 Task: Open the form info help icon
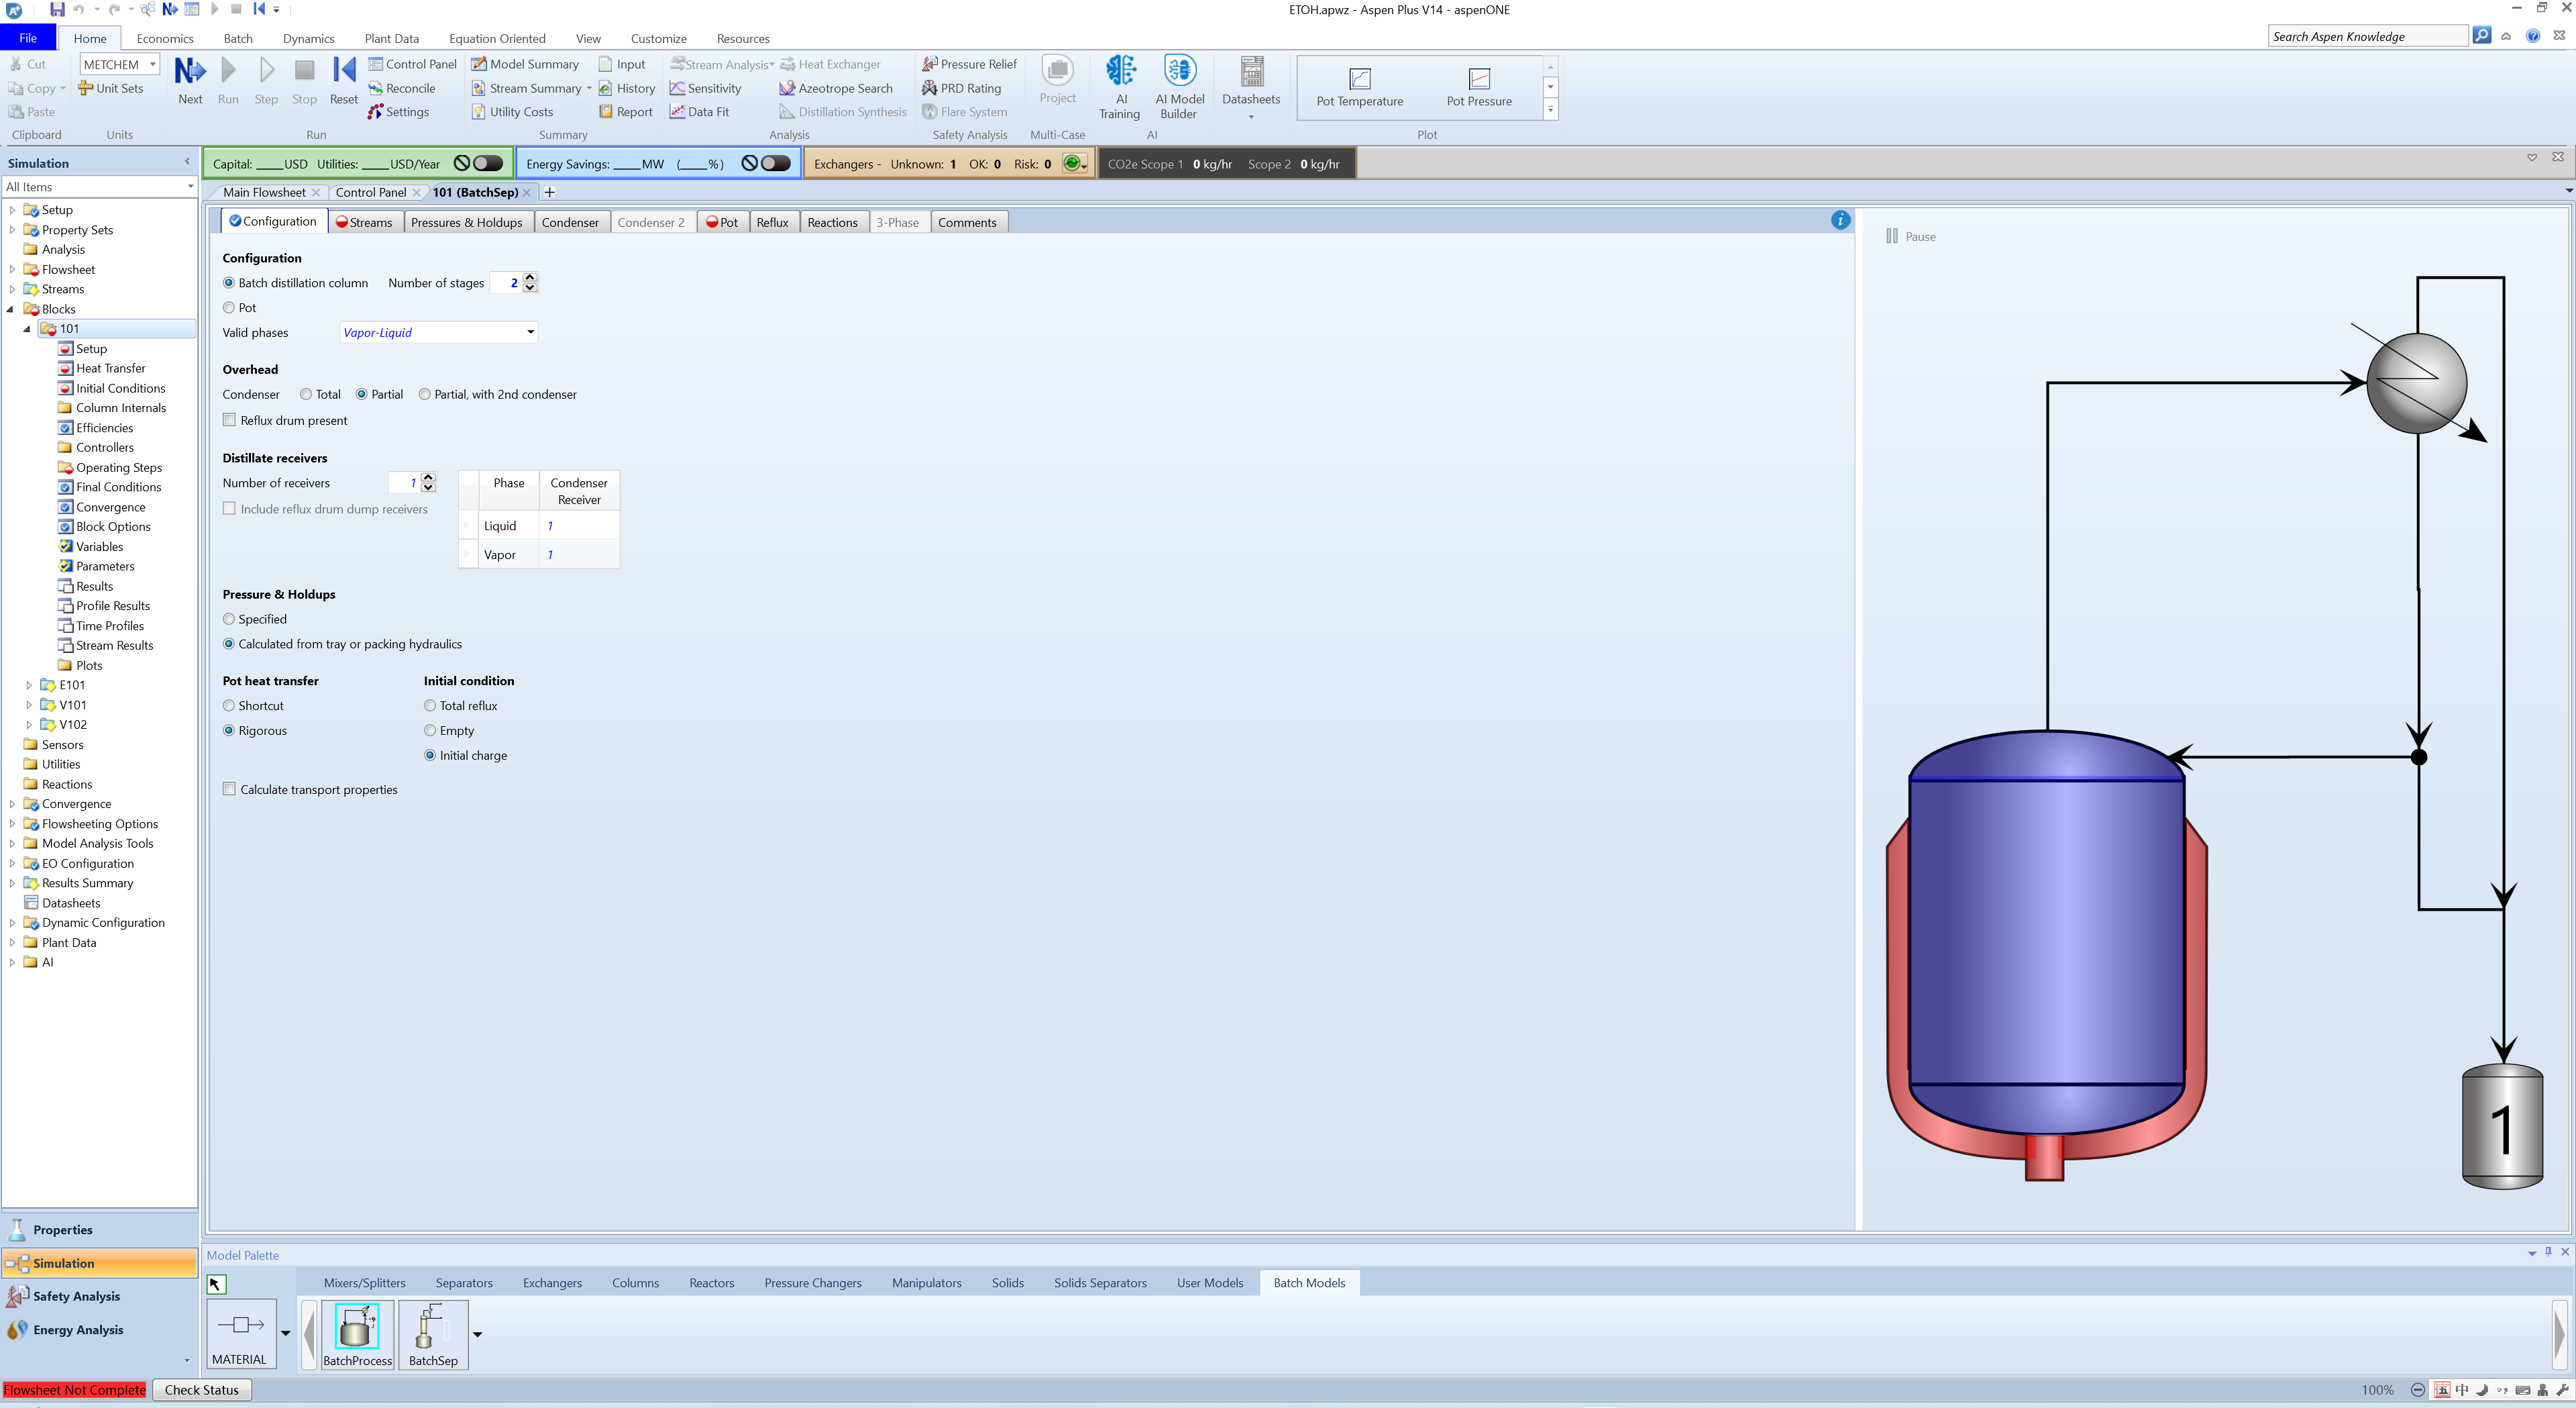click(1840, 220)
